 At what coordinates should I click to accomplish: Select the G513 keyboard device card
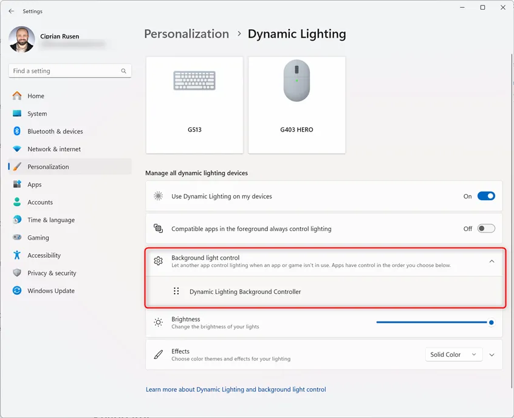click(194, 104)
